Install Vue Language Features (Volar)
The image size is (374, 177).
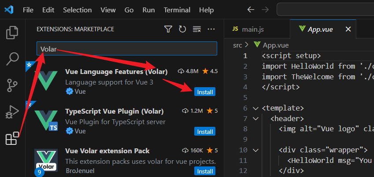pos(205,92)
